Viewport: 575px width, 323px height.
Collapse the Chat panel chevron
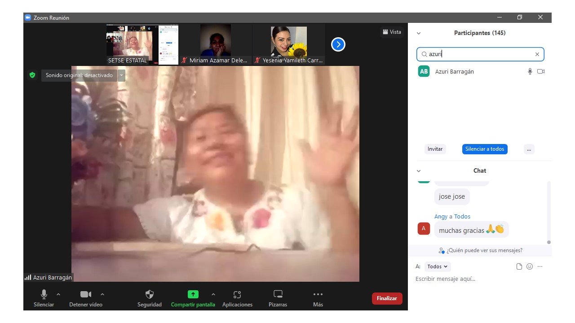click(x=419, y=171)
